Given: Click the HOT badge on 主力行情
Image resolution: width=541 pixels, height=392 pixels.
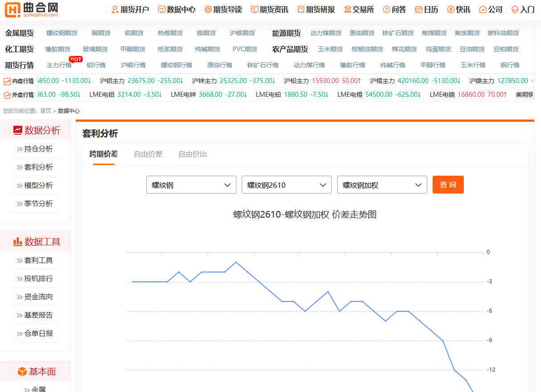Looking at the screenshot, I should coord(75,59).
